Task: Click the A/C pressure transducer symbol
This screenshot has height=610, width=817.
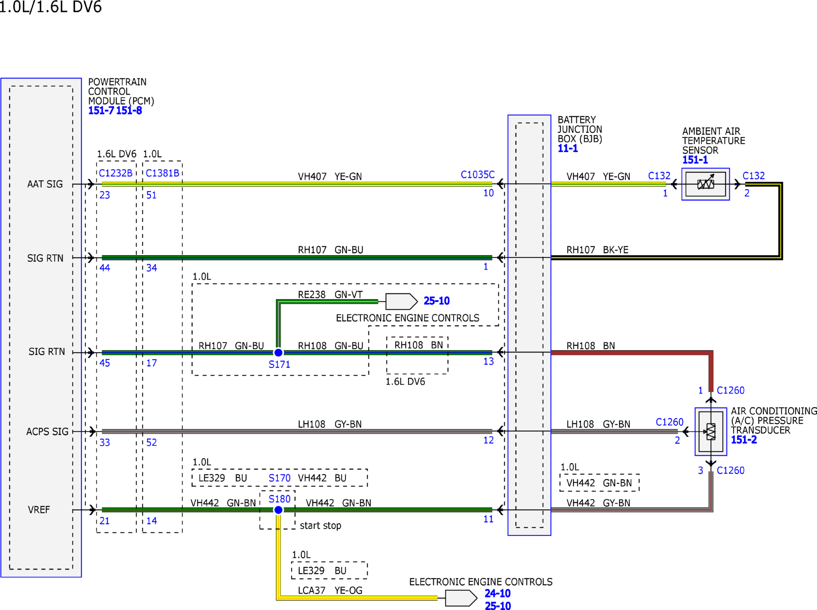Action: coord(711,431)
